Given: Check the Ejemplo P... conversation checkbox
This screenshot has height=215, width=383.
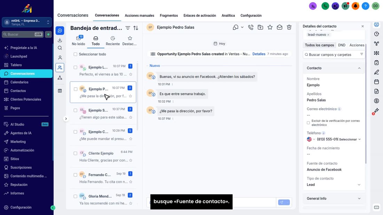Looking at the screenshot, I should point(76,89).
